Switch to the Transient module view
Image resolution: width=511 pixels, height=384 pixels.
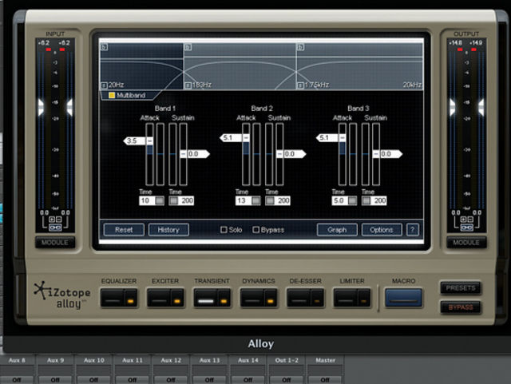(206, 298)
